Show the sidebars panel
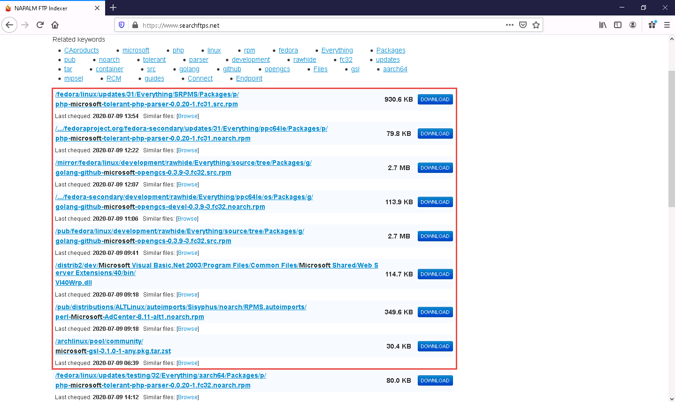The height and width of the screenshot is (402, 675). [618, 25]
